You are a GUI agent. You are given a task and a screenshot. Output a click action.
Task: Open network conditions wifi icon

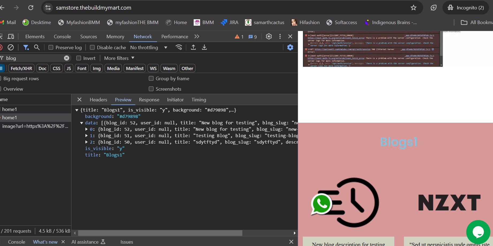(x=179, y=47)
